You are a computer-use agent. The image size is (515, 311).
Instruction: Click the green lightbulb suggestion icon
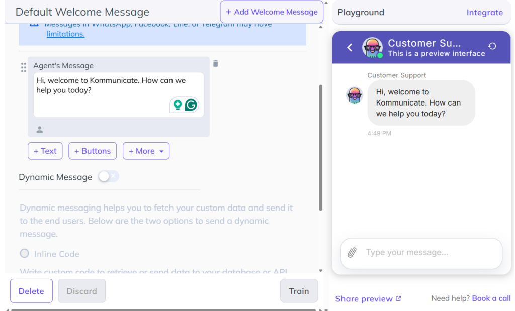[178, 105]
